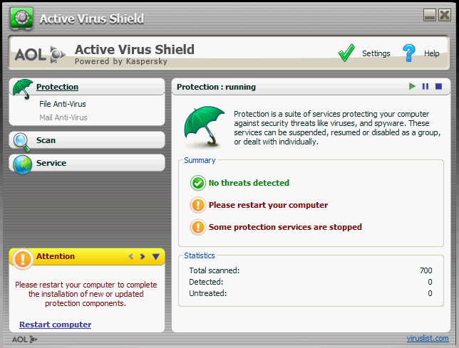The image size is (459, 348).
Task: Click the AOL logo in header
Action: point(40,54)
